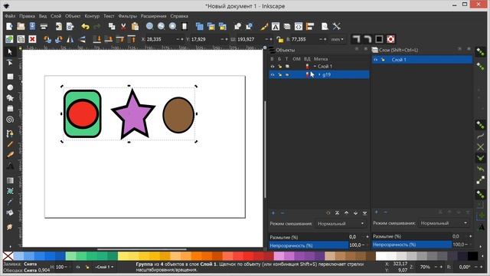Select the Ellipse tool
Screen dimensions: 490x276
(10, 87)
